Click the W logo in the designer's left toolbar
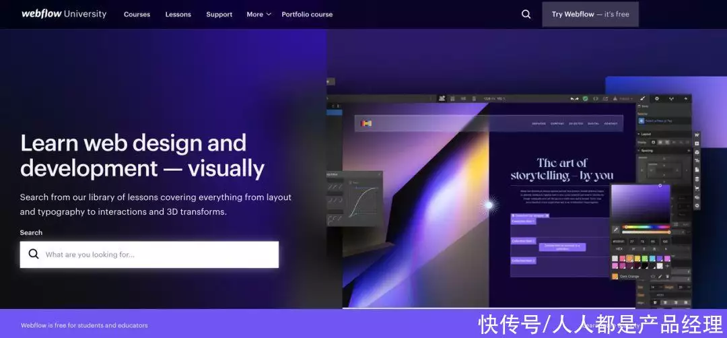The height and width of the screenshot is (338, 727). click(697, 135)
